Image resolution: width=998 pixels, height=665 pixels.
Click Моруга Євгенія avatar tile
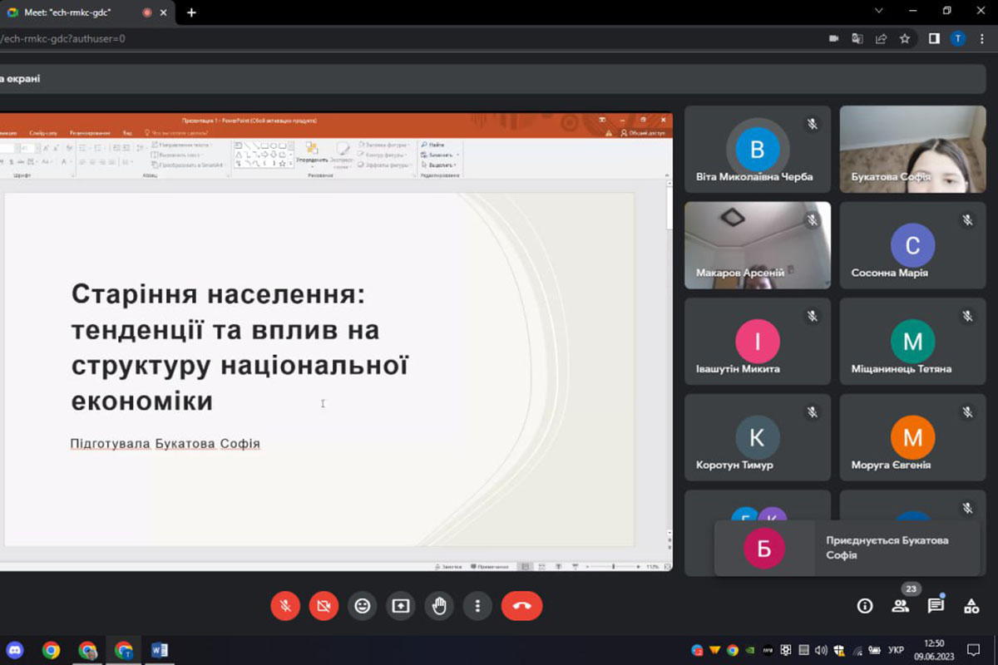point(912,437)
